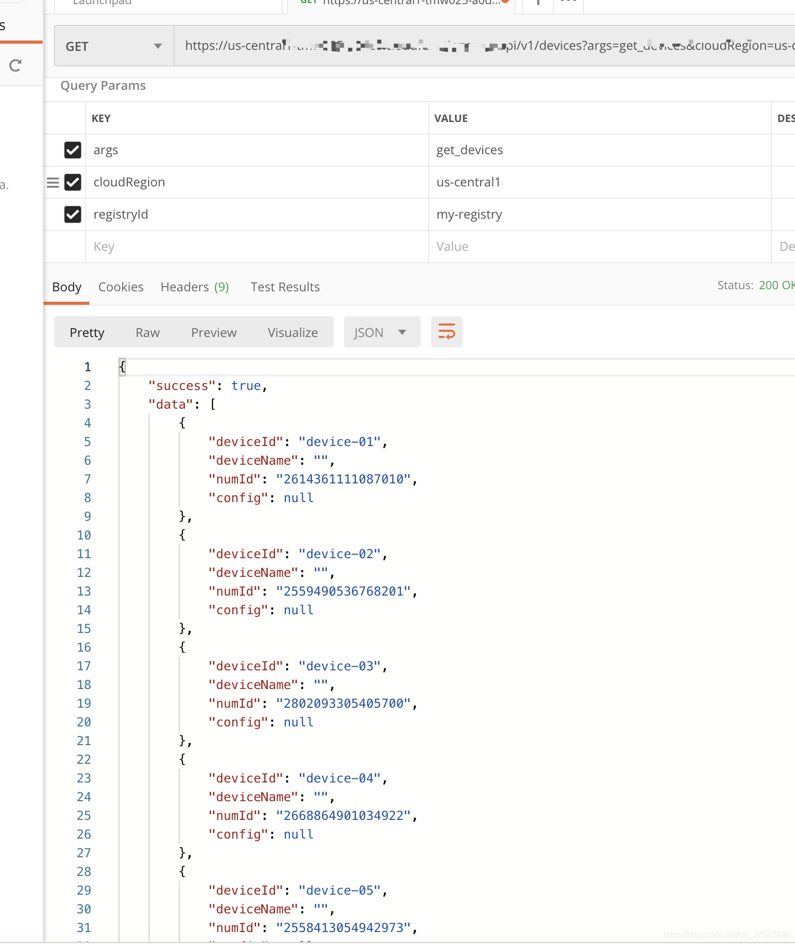
Task: Click the "device-05" deviceId value
Action: pos(340,891)
